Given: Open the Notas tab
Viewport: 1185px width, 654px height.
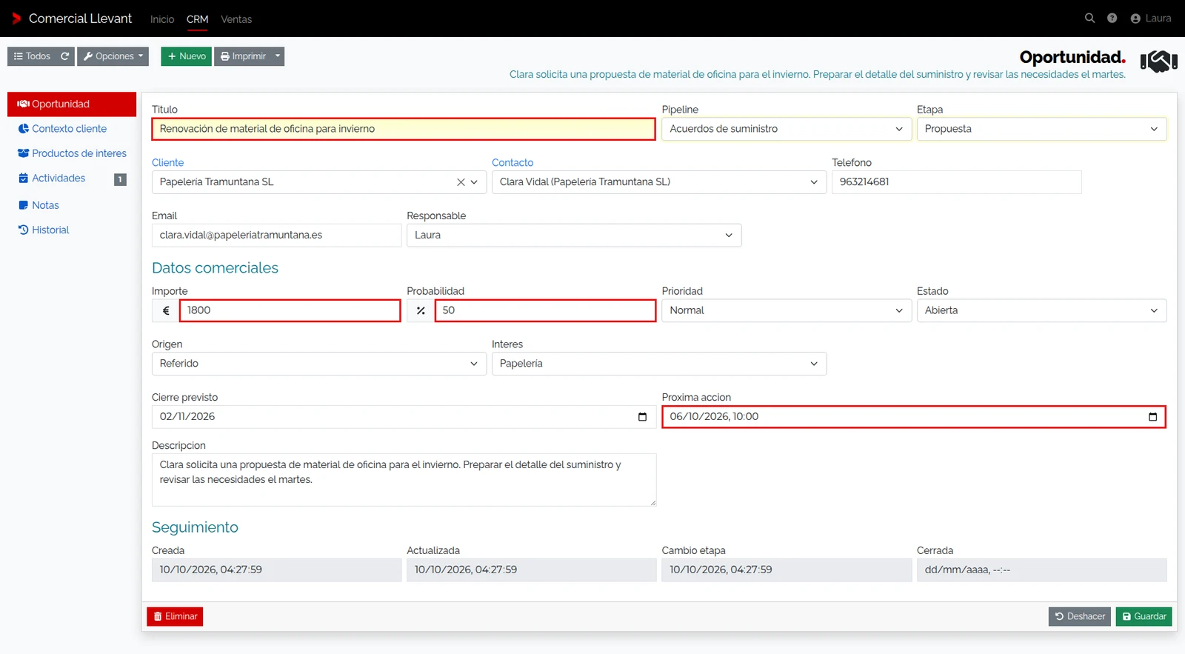Looking at the screenshot, I should pyautogui.click(x=72, y=205).
